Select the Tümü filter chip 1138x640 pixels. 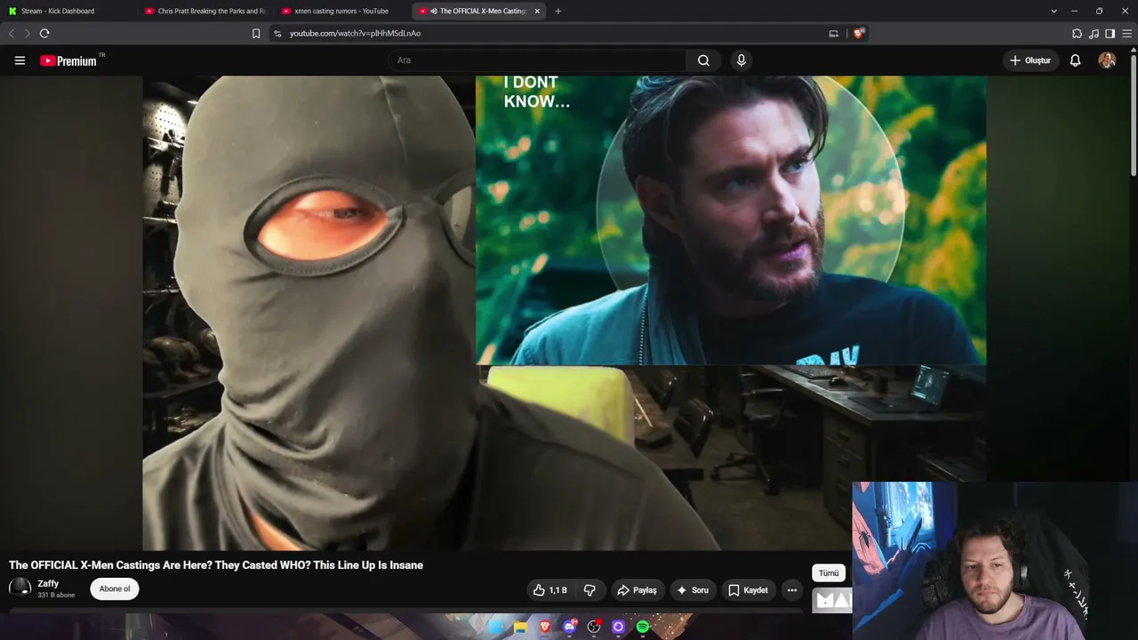click(829, 573)
